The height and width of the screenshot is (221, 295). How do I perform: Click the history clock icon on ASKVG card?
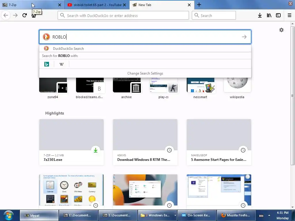(x=169, y=150)
